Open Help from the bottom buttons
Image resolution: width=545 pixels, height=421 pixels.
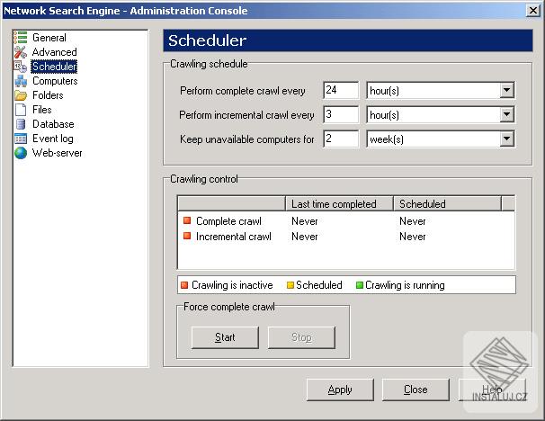tap(492, 390)
